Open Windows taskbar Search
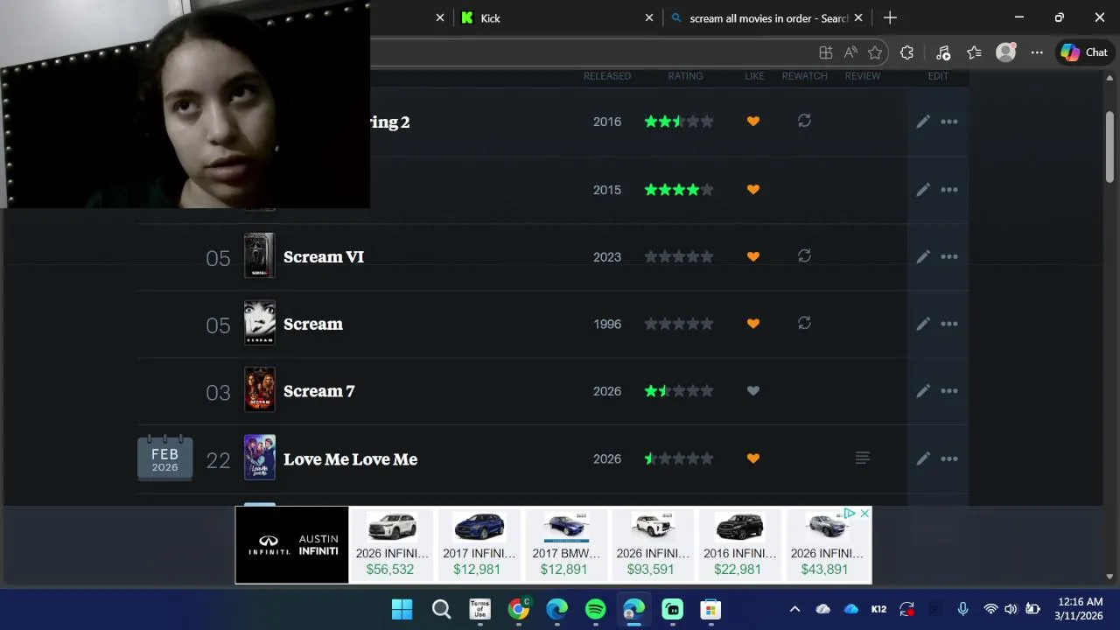The height and width of the screenshot is (630, 1120). coord(441,609)
